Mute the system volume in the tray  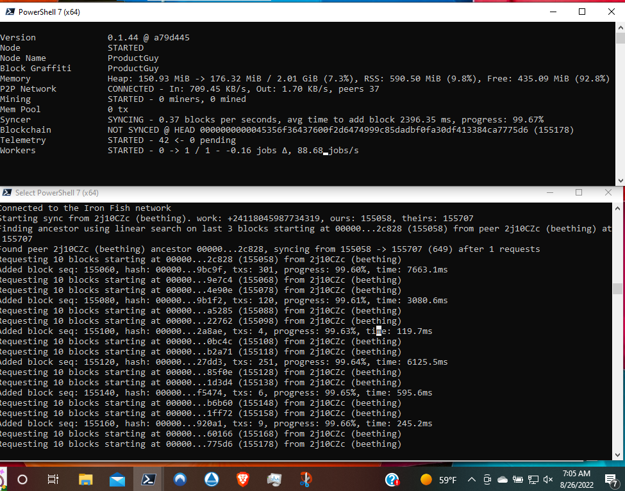[x=547, y=479]
